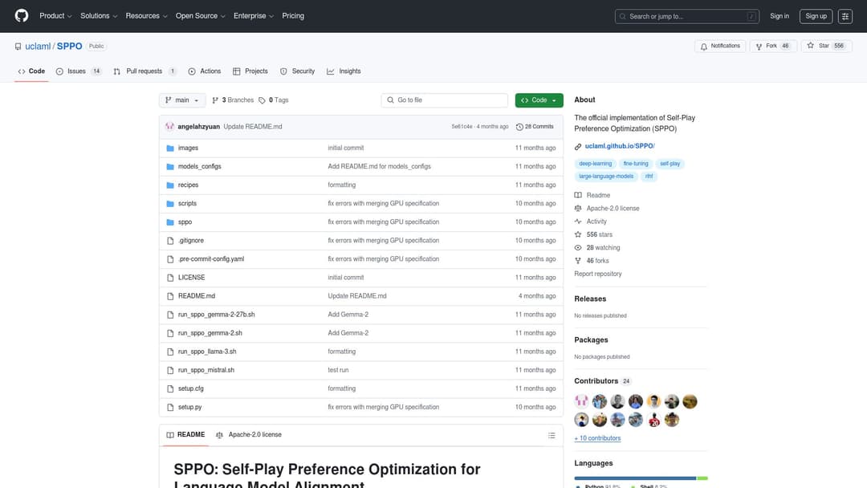867x488 pixels.
Task: Click the languages breakdown bar
Action: (x=641, y=478)
